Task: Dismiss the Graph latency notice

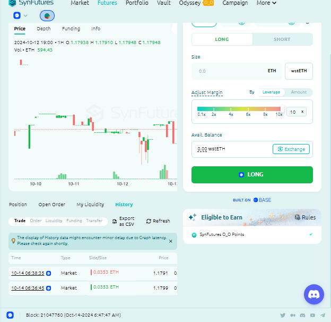Action: pos(171,241)
